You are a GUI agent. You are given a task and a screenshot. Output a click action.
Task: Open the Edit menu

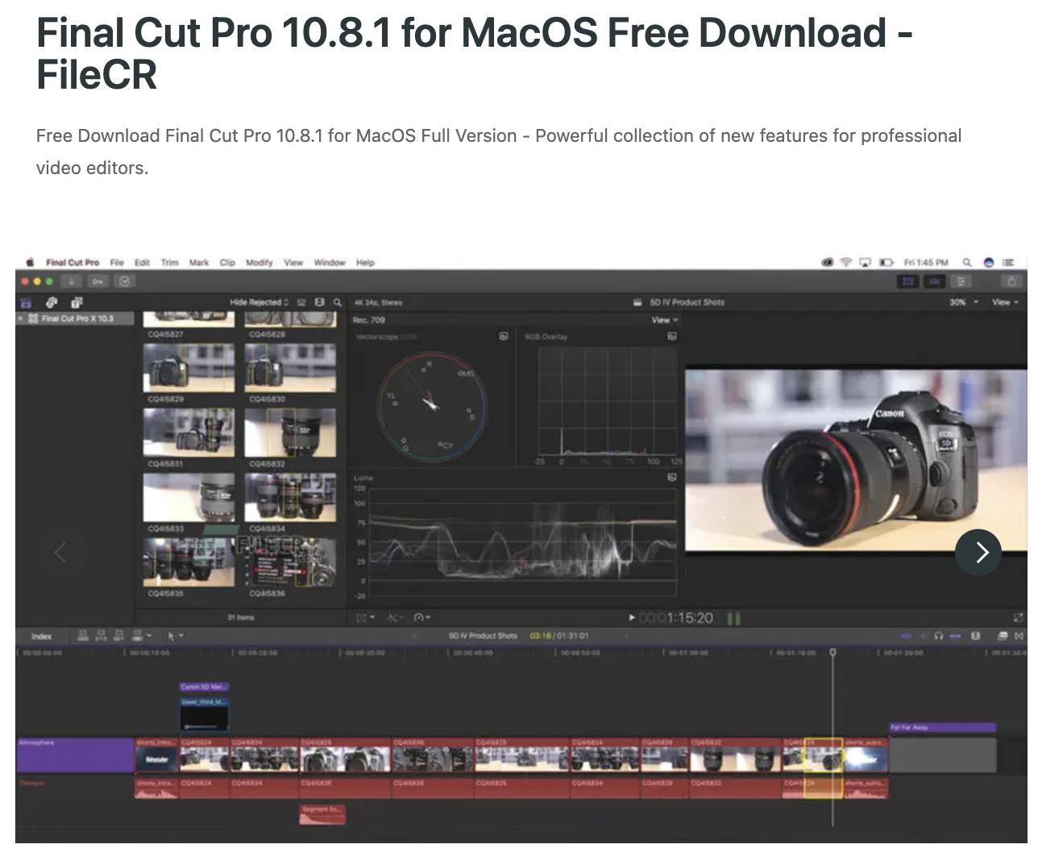[142, 263]
